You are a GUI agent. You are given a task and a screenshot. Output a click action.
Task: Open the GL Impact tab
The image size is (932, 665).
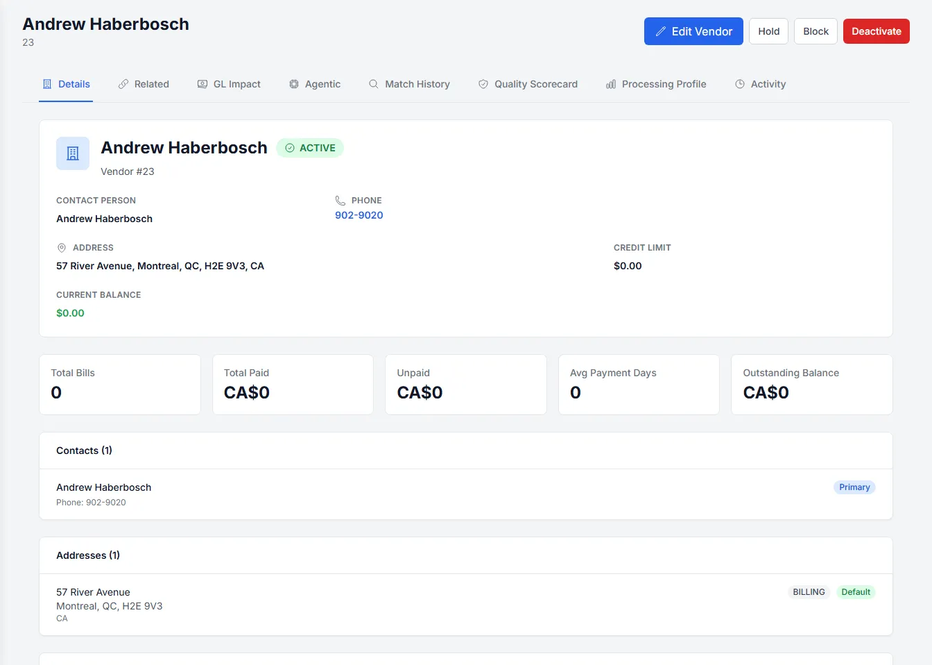(229, 84)
